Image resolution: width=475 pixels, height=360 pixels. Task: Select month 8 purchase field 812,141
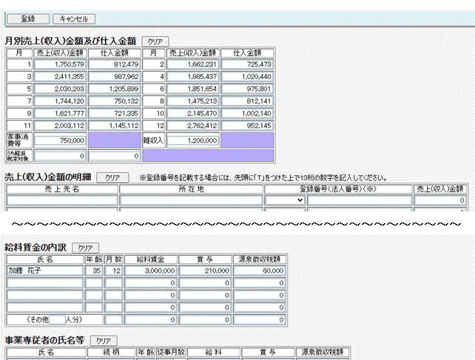click(x=247, y=101)
